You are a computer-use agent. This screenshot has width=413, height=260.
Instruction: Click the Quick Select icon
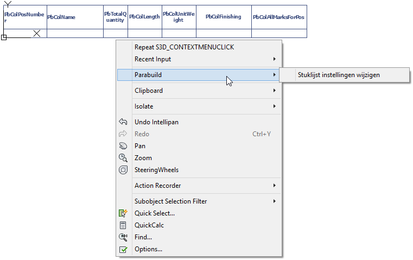(123, 213)
